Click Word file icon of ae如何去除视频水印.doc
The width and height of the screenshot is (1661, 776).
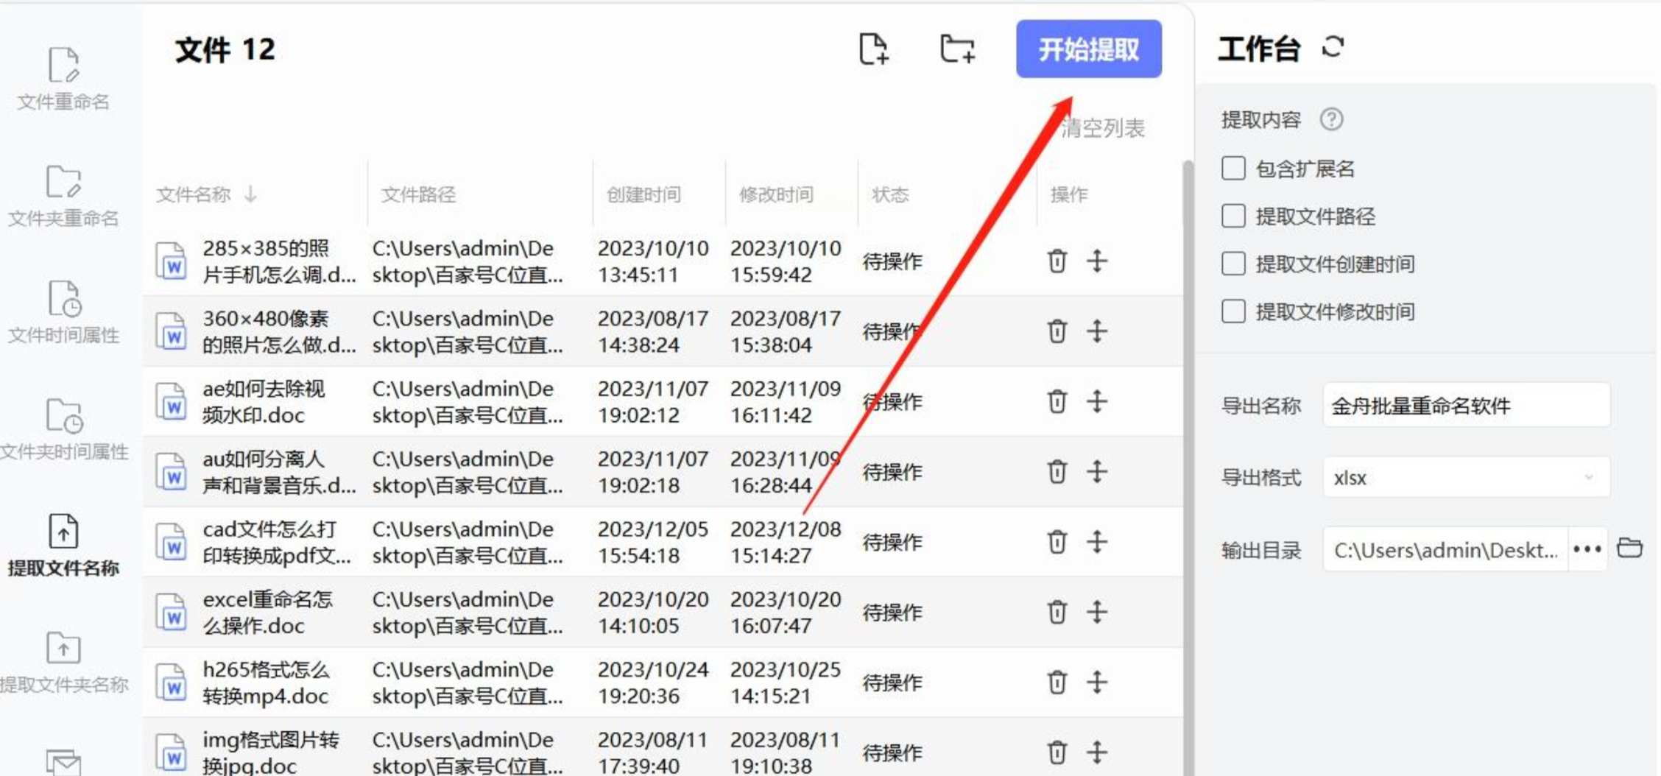point(171,402)
